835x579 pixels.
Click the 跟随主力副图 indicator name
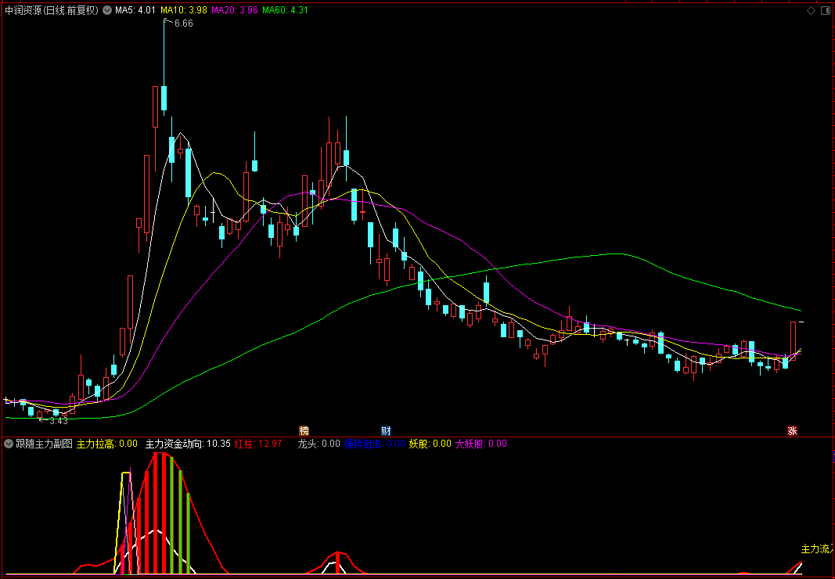pos(44,444)
